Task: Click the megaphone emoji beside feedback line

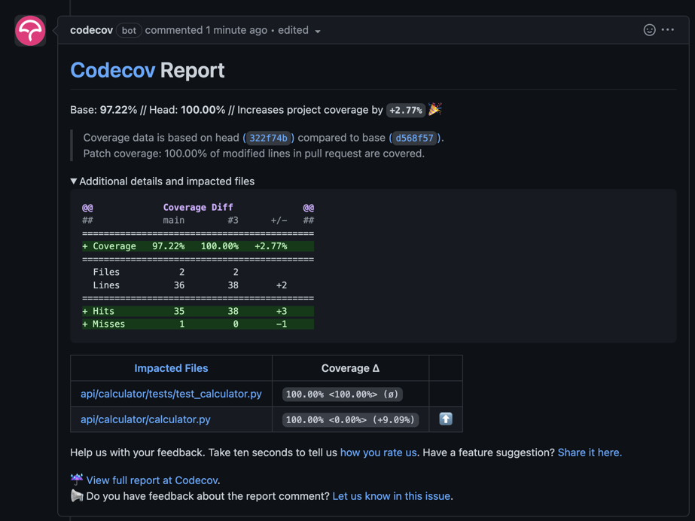Action: (77, 495)
